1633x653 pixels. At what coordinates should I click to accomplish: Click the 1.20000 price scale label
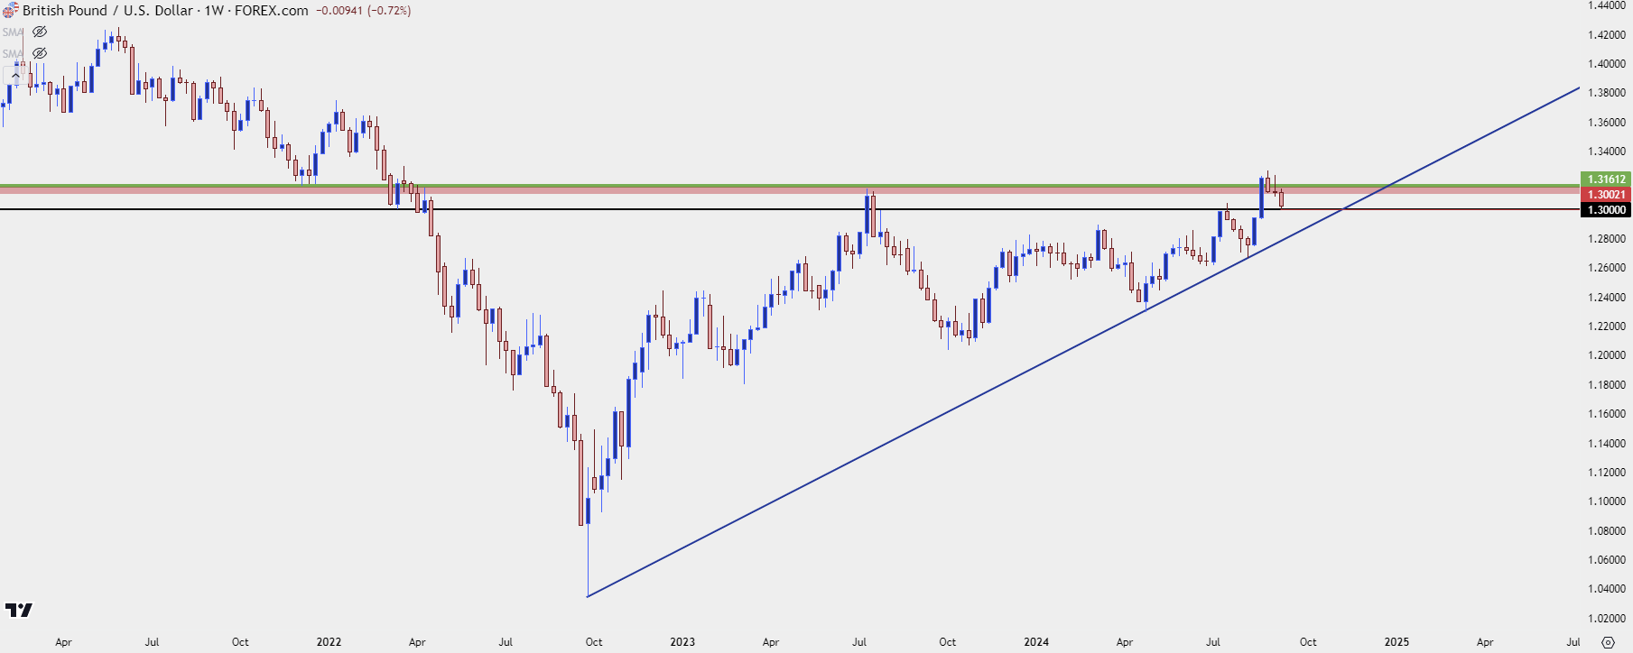(1607, 355)
